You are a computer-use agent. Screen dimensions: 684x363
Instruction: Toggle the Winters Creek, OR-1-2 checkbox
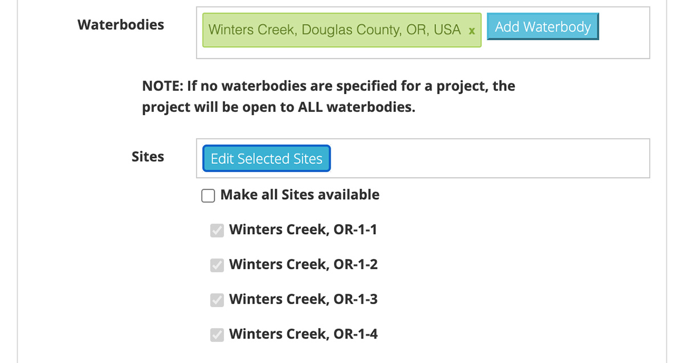pyautogui.click(x=217, y=265)
